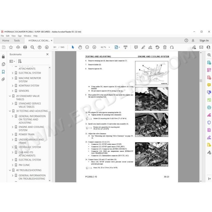
Task: Choose the selection arrow tool
Action: click(x=73, y=47)
